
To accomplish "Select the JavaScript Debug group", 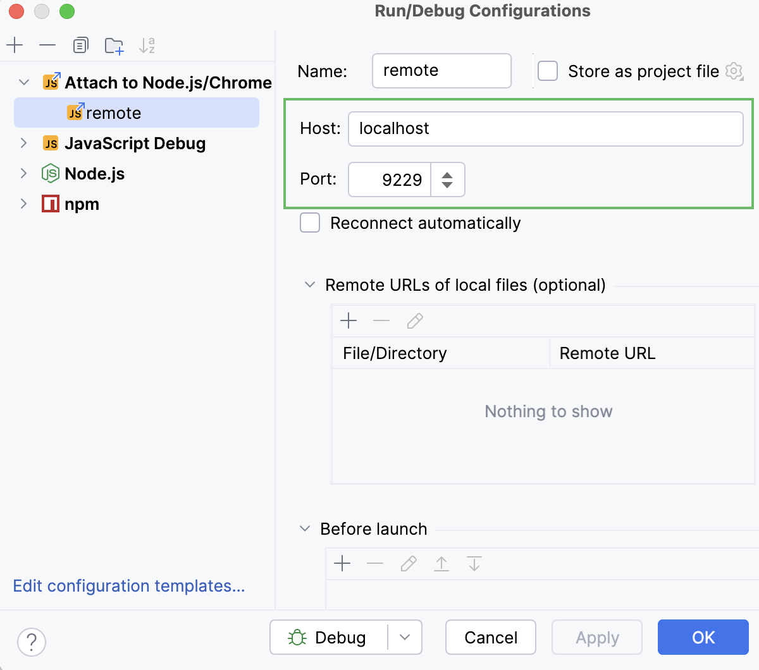I will click(135, 143).
